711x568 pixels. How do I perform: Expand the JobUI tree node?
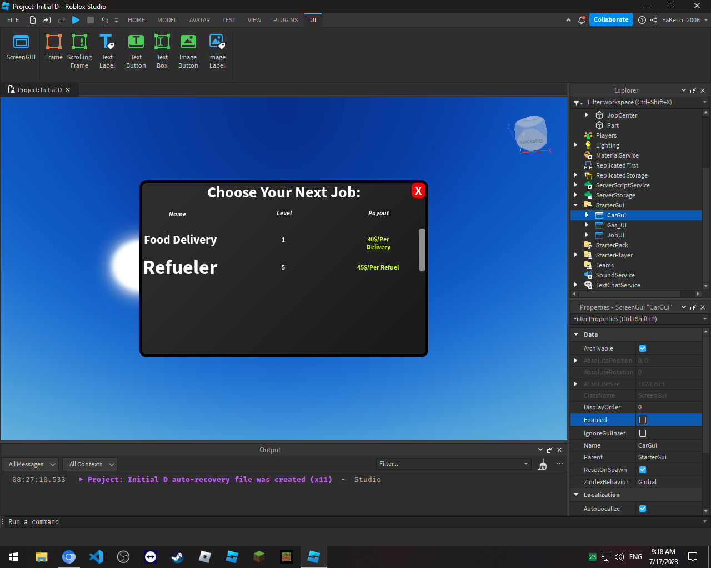pyautogui.click(x=587, y=235)
